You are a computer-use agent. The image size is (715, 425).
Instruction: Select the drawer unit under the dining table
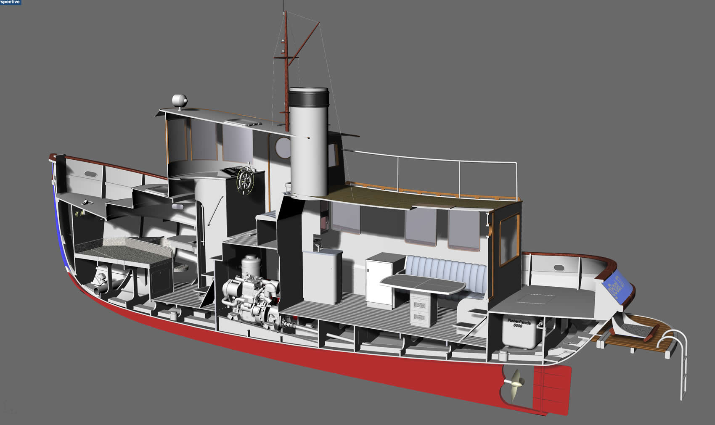click(421, 310)
